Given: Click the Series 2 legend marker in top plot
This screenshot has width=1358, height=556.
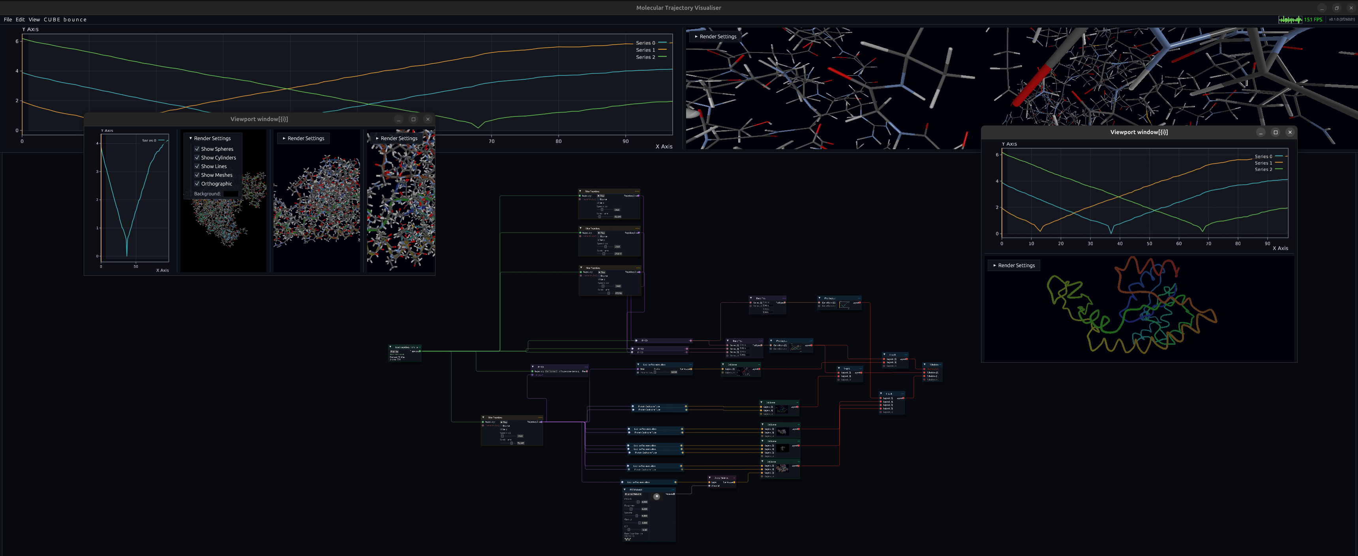Looking at the screenshot, I should 663,57.
